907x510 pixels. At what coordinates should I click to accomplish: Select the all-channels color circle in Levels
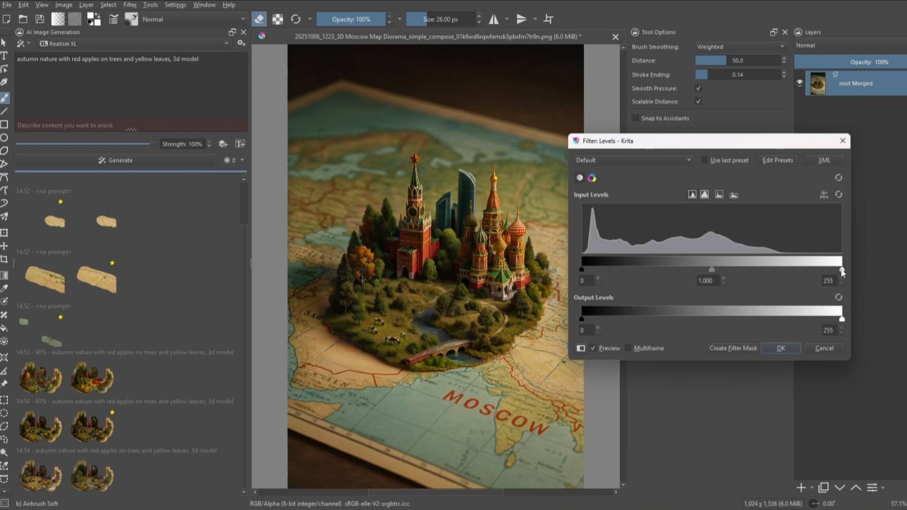[x=592, y=178]
